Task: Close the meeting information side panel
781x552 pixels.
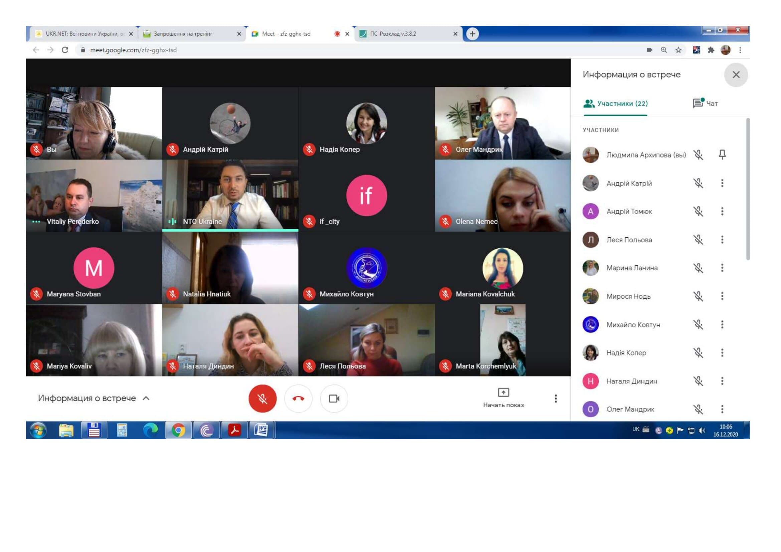Action: [x=736, y=75]
